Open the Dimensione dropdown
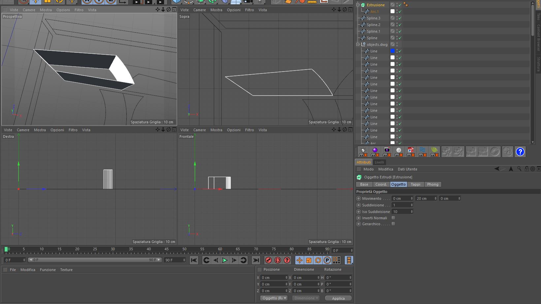The height and width of the screenshot is (304, 541). coord(306,298)
